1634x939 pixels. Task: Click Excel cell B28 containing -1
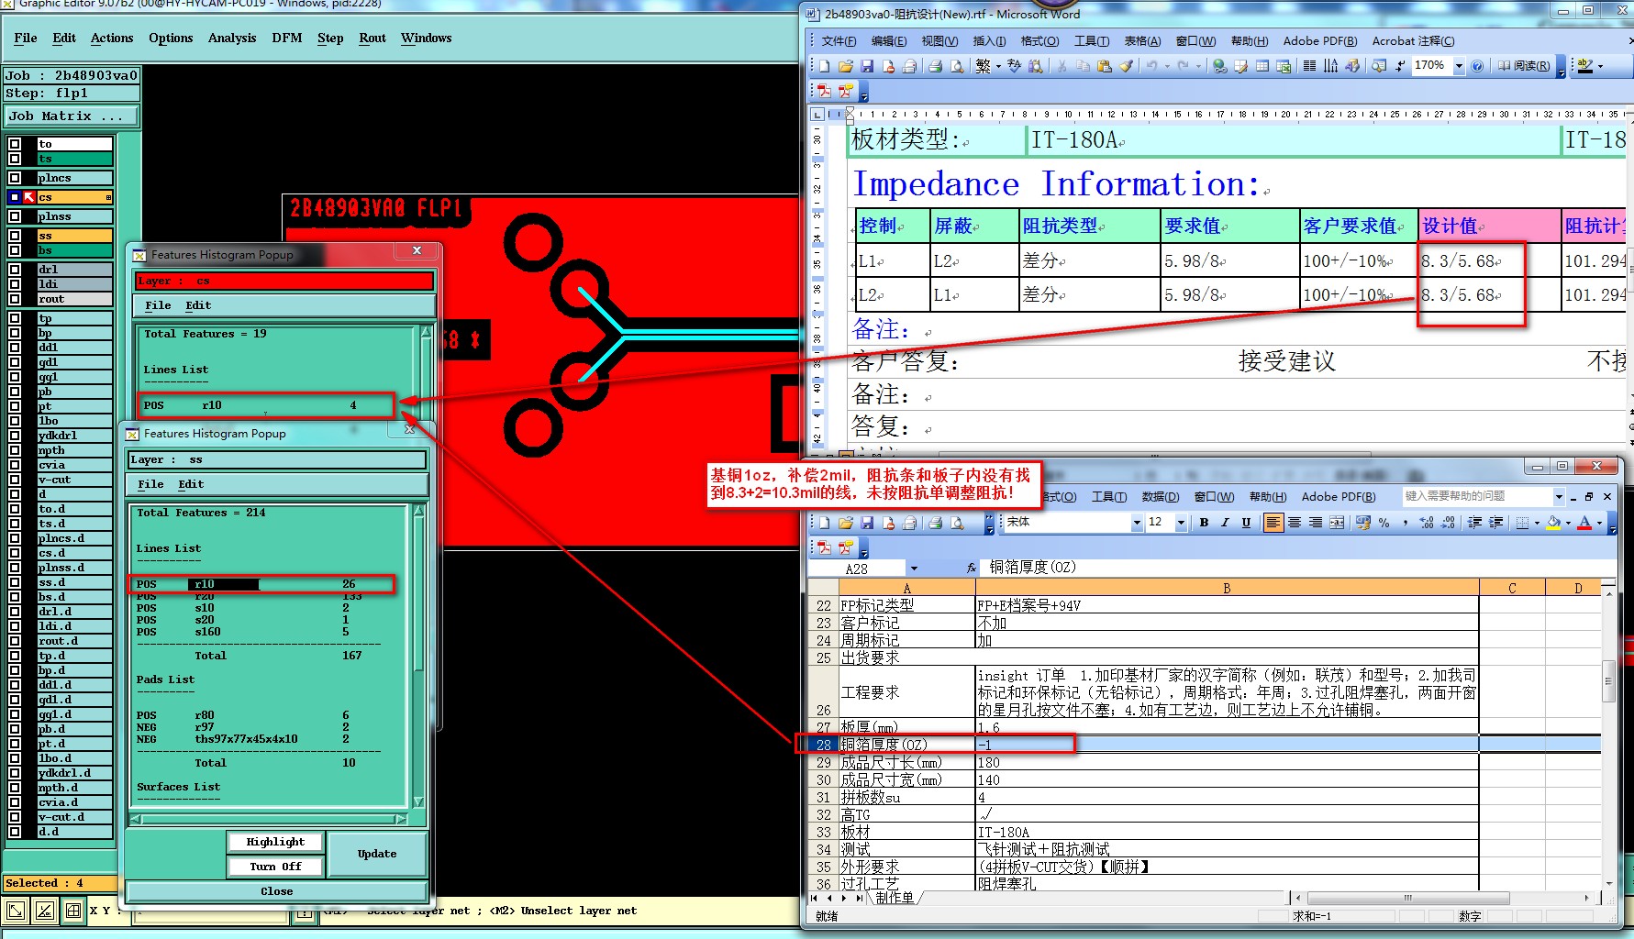tap(1227, 745)
